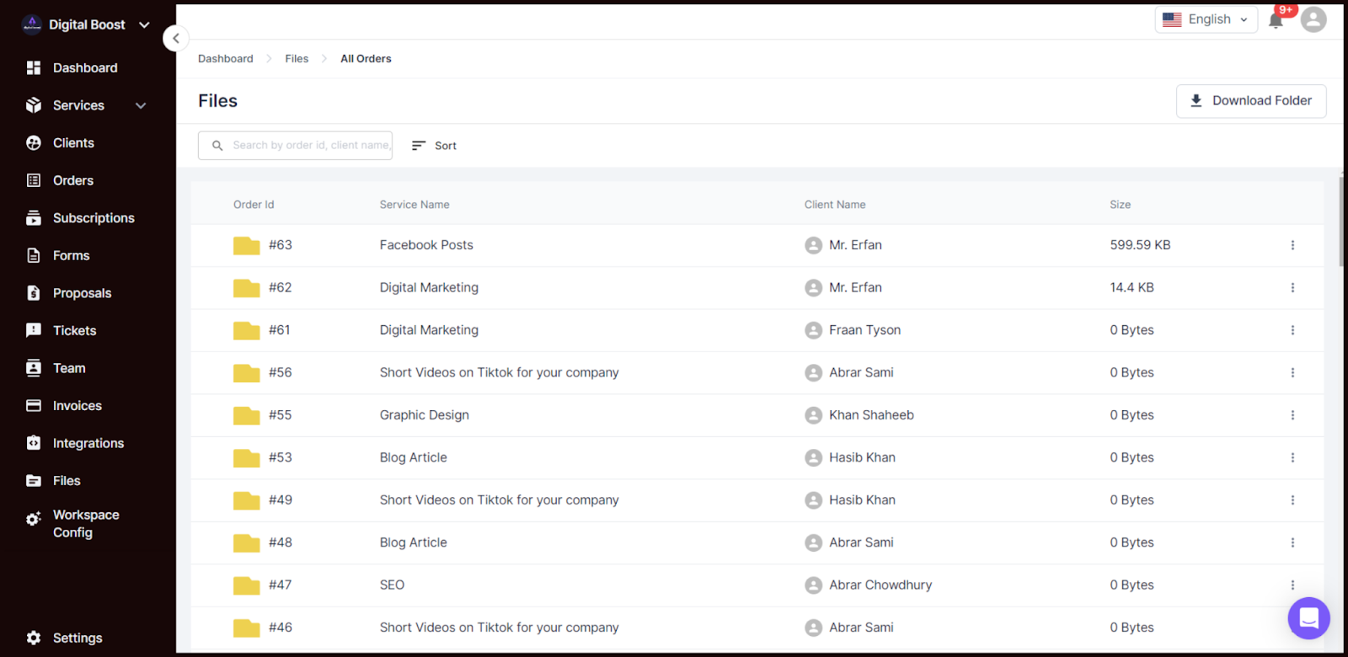Screen dimensions: 1348x657
Task: Open the Clients icon in sidebar
Action: pyautogui.click(x=34, y=143)
